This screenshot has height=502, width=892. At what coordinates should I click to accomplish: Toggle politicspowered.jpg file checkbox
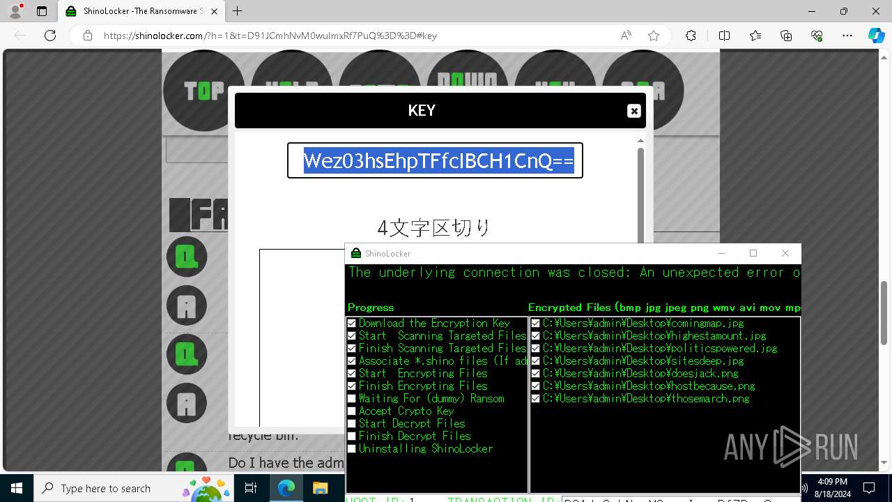pyautogui.click(x=535, y=348)
